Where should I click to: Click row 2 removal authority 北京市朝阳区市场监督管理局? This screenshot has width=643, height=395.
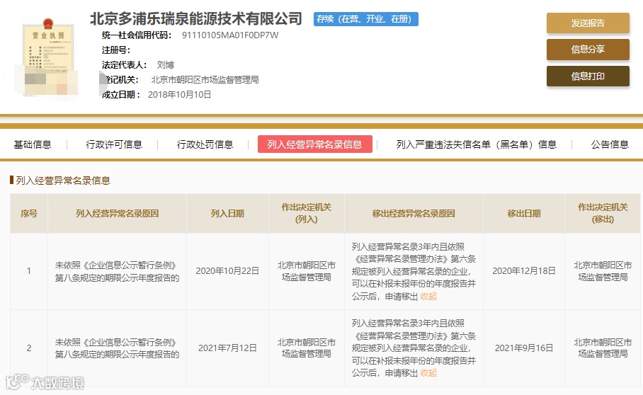603,348
